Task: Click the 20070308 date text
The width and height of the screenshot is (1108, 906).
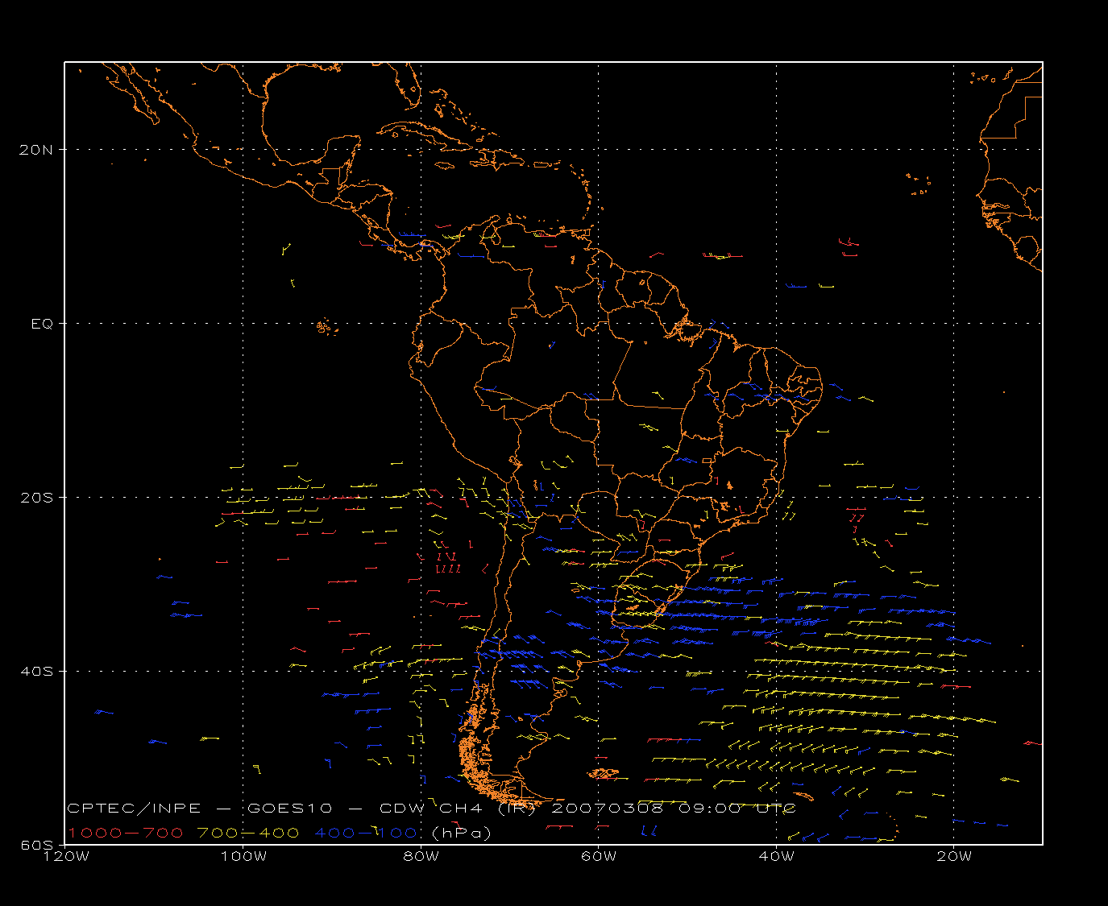Action: (608, 808)
